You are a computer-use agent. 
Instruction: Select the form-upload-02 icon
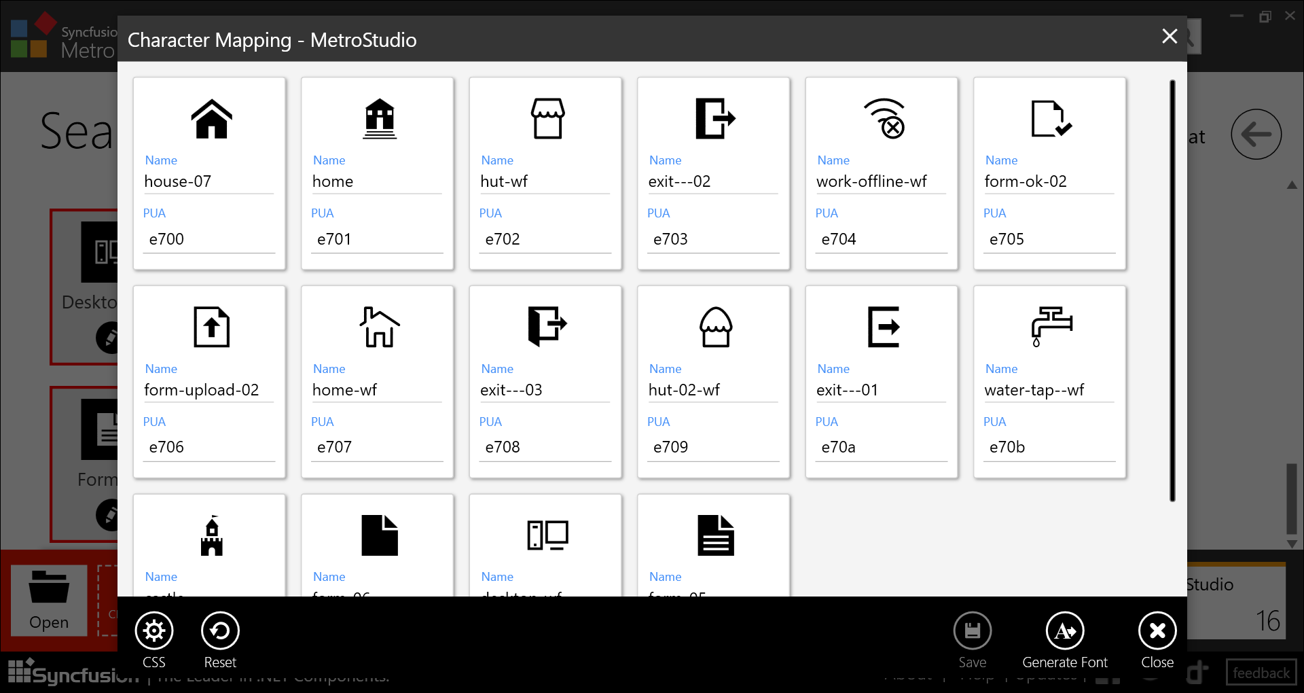[211, 327]
